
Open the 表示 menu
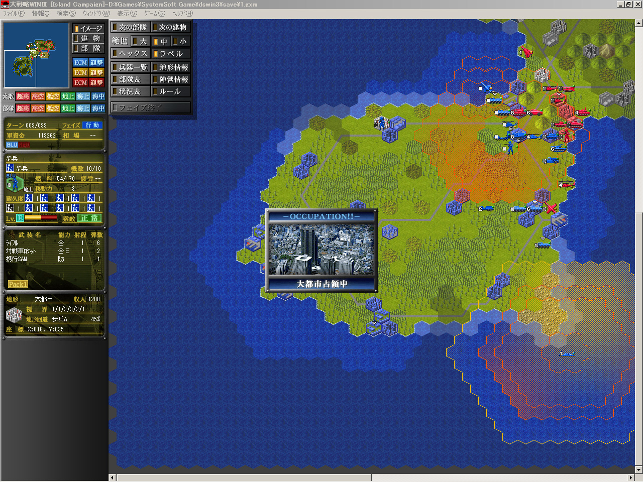(127, 14)
